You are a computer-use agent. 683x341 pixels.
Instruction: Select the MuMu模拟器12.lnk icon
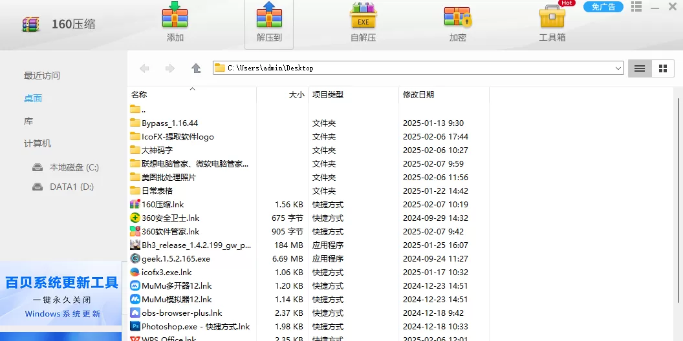pyautogui.click(x=135, y=299)
